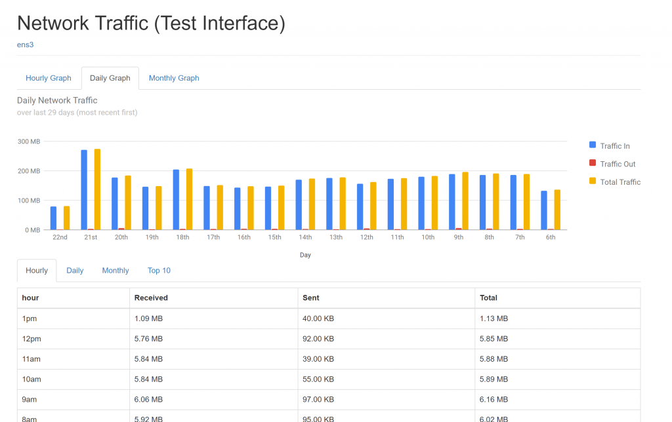Open the Monthly table tab
The image size is (672, 422).
click(115, 271)
